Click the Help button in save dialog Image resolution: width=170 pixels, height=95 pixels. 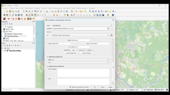click(x=110, y=87)
